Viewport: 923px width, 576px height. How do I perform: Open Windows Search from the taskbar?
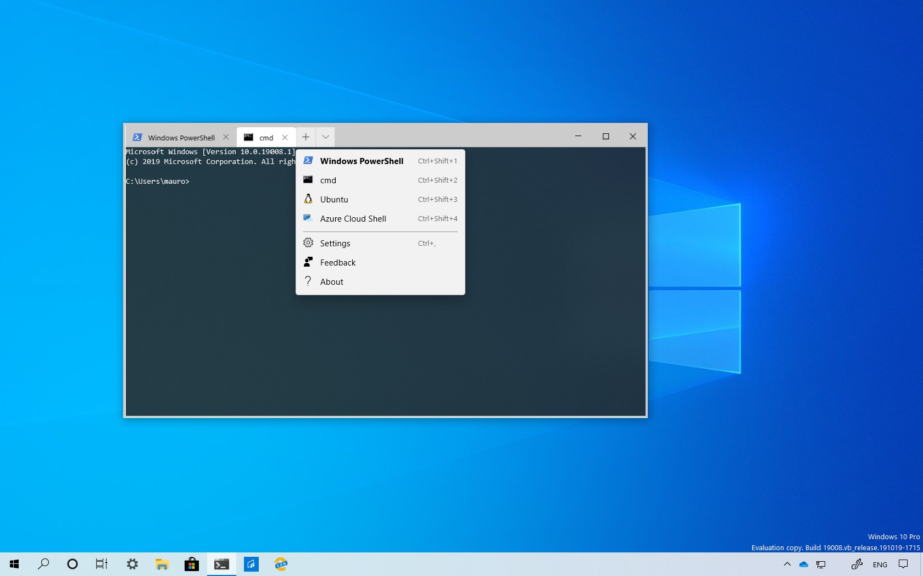43,564
